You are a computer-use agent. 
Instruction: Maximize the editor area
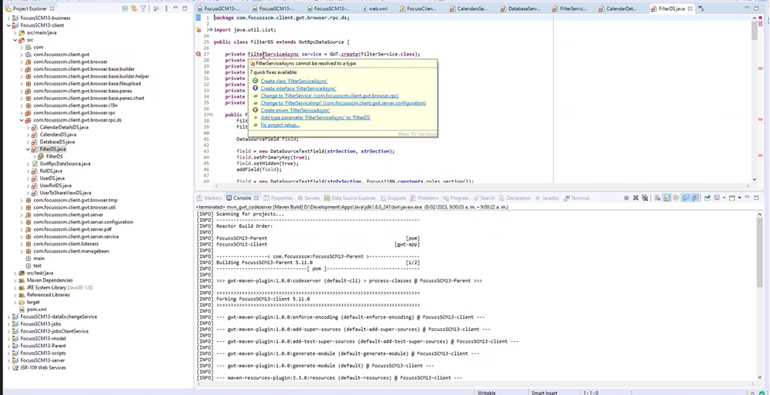[x=757, y=8]
